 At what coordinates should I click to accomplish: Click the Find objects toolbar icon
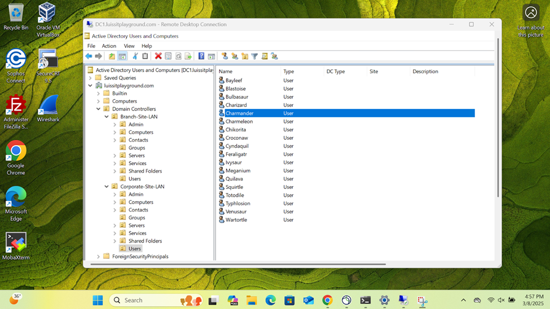click(265, 56)
